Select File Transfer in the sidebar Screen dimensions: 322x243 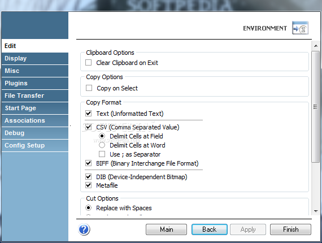(35, 96)
